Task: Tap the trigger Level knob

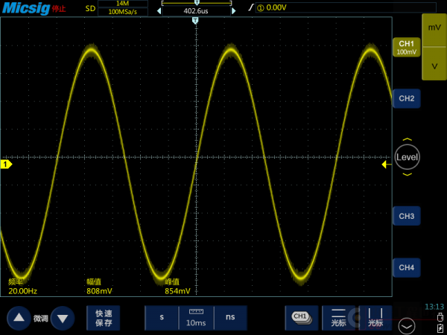Action: click(407, 157)
